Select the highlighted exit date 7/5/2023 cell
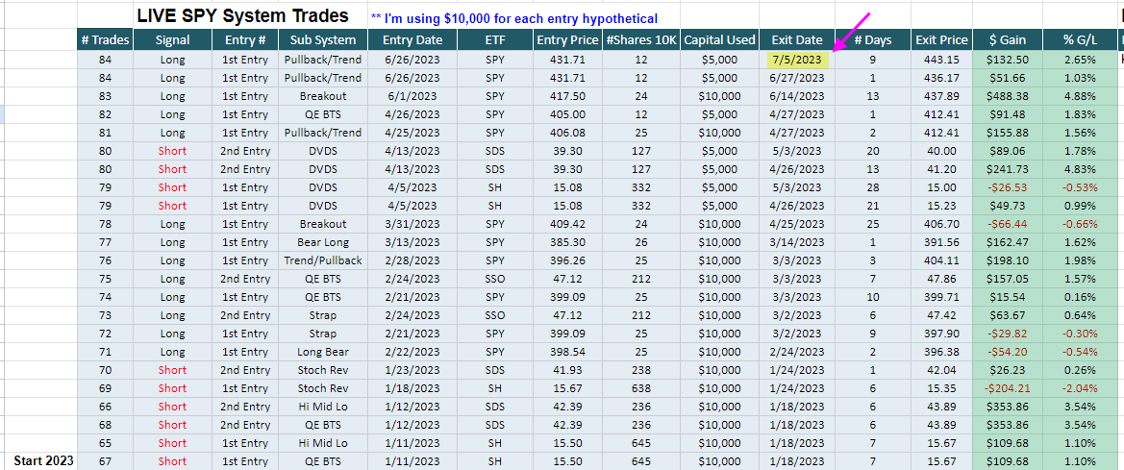 798,60
